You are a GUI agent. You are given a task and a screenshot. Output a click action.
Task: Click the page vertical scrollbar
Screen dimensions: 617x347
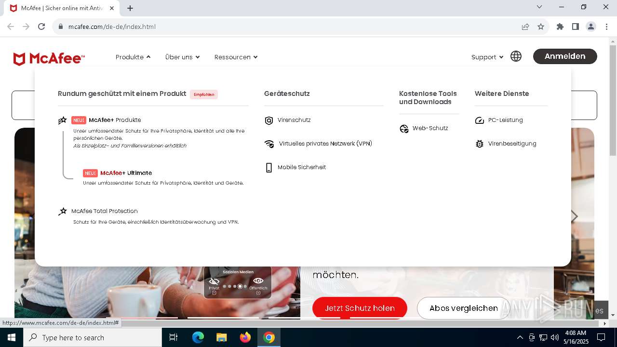tap(613, 101)
